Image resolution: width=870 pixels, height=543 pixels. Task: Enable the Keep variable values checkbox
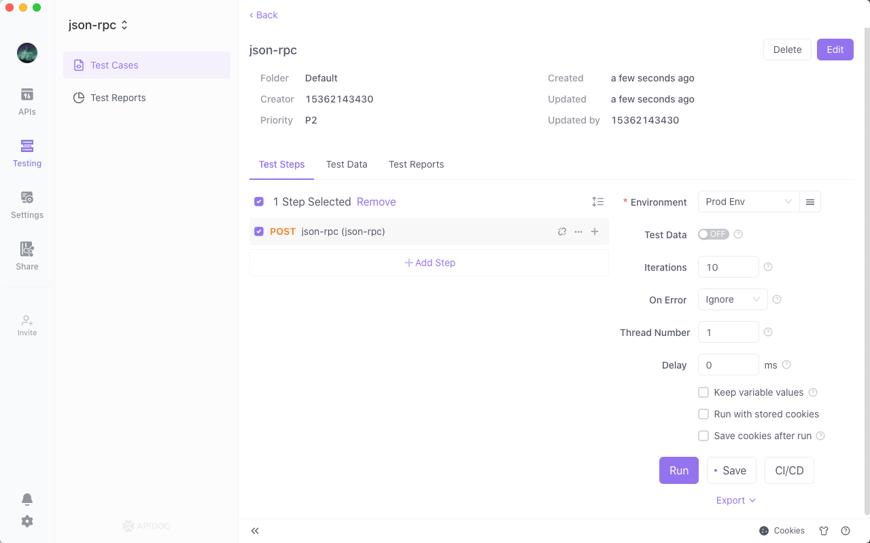[703, 392]
